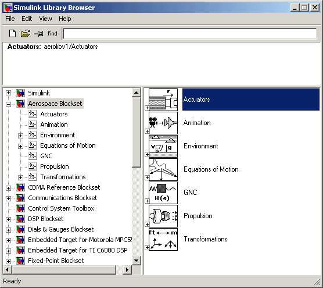Click the Animation camera block icon

(163, 123)
